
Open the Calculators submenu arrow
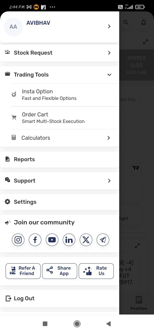109,138
